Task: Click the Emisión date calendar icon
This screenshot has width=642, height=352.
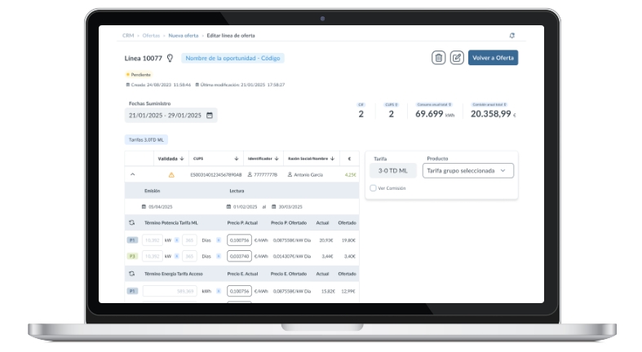Action: tap(145, 206)
